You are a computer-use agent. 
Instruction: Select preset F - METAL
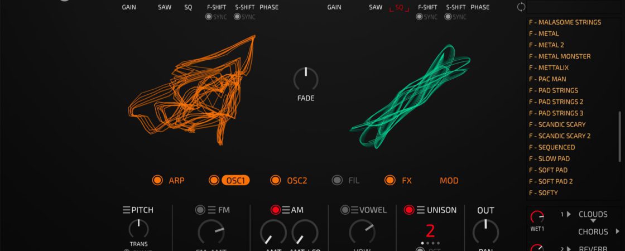tap(544, 33)
